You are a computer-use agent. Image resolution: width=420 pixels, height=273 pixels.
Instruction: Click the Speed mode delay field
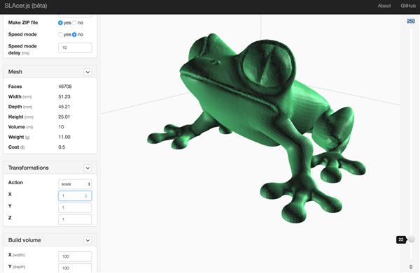point(75,47)
